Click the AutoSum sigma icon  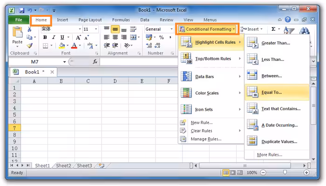[273, 29]
